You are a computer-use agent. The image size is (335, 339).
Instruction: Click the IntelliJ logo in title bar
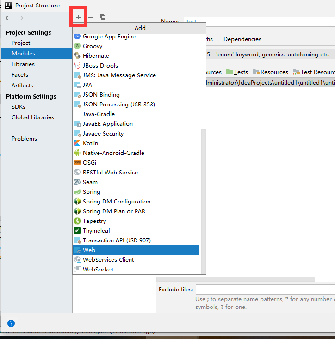pyautogui.click(x=8, y=6)
